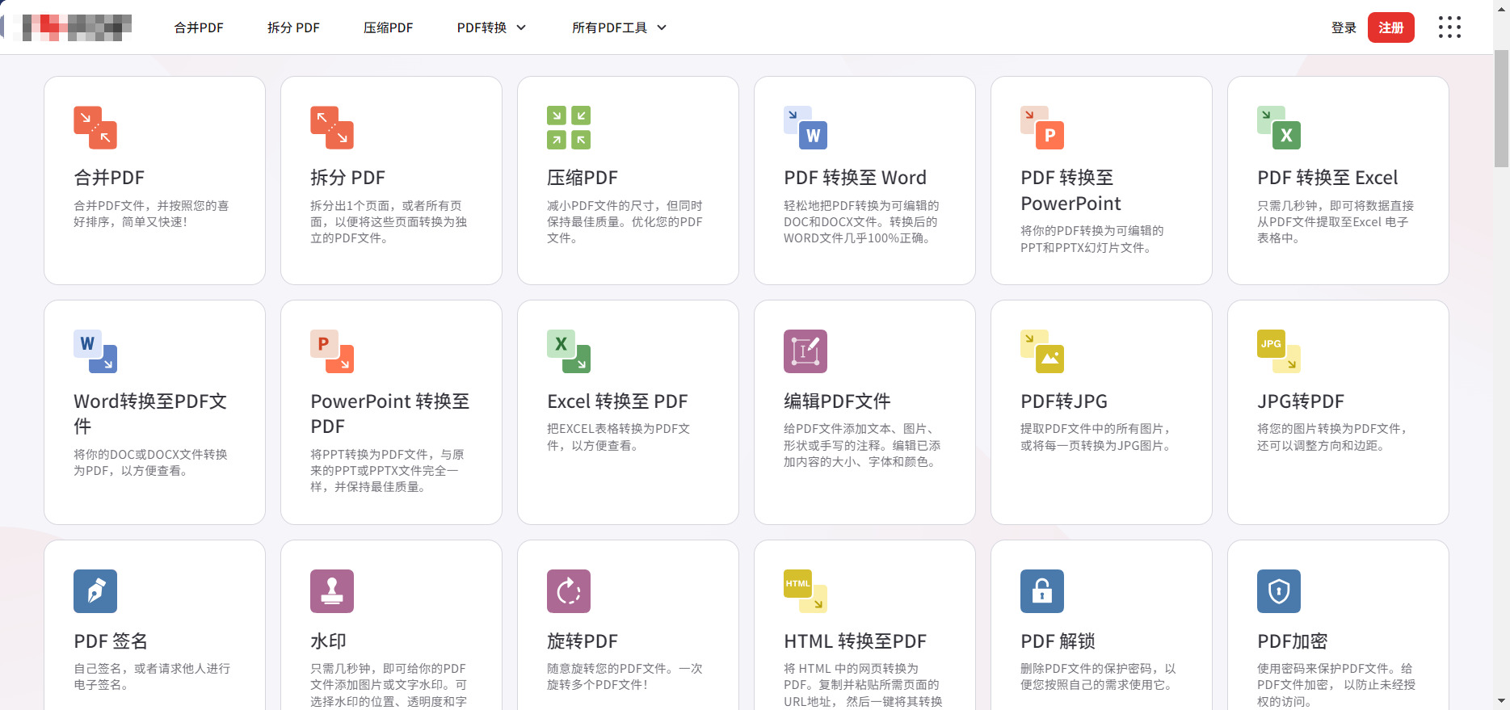The image size is (1510, 710).
Task: Open the Compress PDF green arrows icon
Action: point(569,128)
